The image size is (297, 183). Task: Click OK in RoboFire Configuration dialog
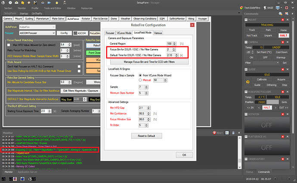[x=184, y=155]
